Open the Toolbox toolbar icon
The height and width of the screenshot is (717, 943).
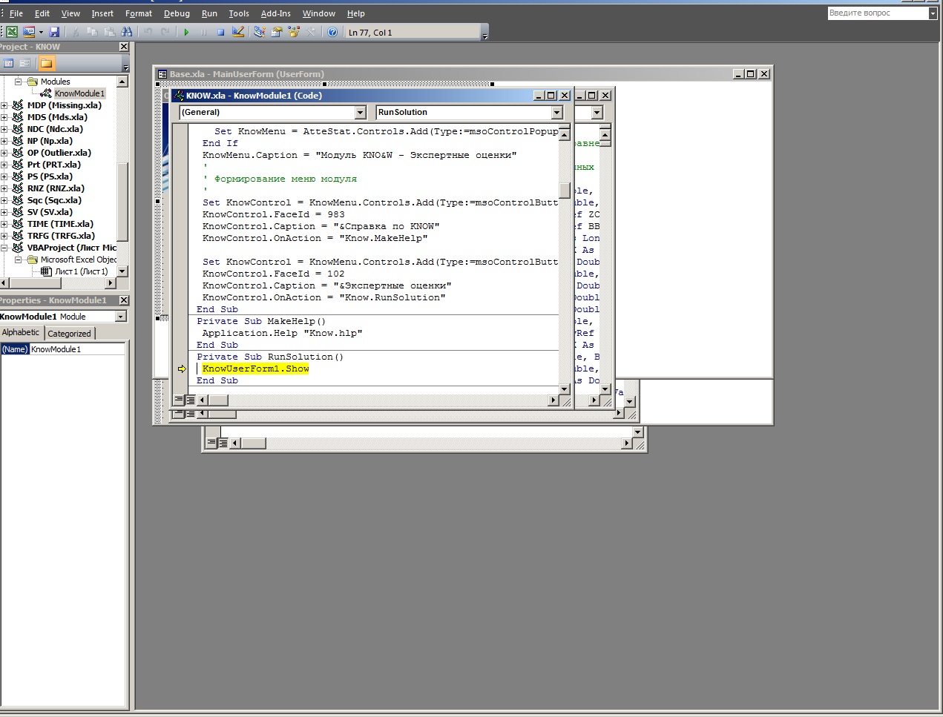point(311,32)
